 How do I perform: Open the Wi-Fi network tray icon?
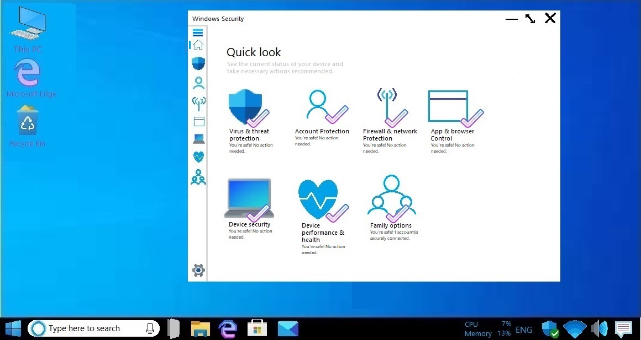(574, 330)
